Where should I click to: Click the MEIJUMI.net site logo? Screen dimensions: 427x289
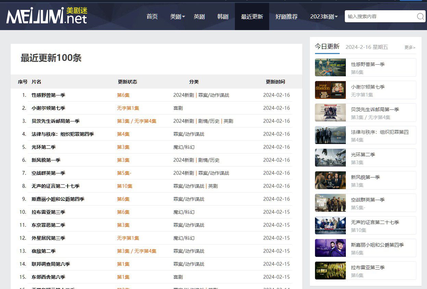[47, 16]
